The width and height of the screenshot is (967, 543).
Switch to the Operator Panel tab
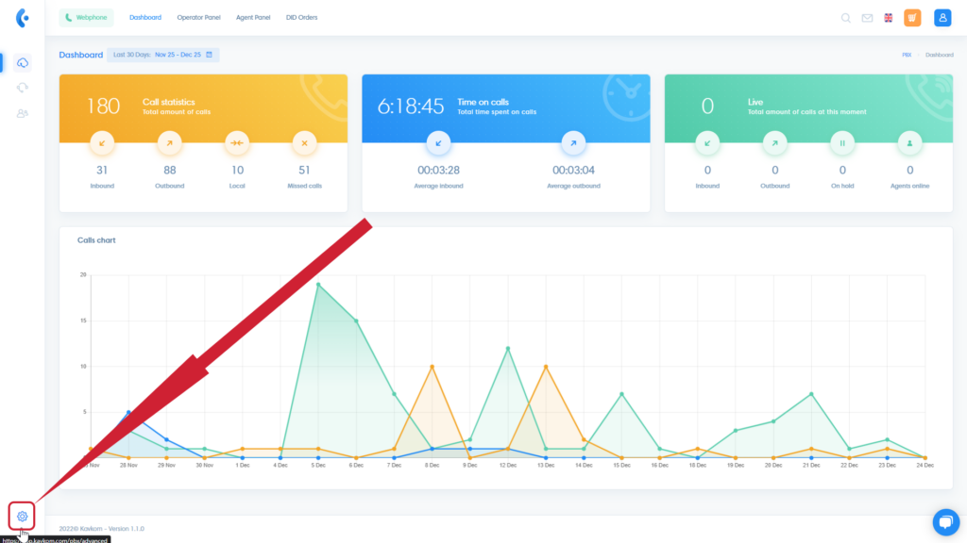pyautogui.click(x=197, y=18)
